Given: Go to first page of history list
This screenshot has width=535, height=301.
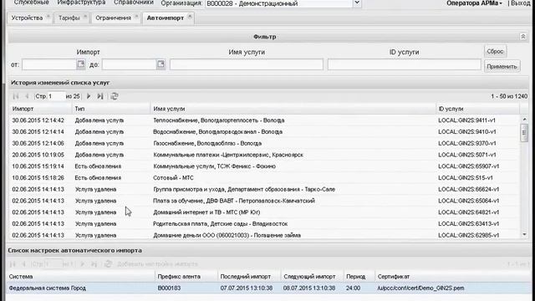Looking at the screenshot, I should point(15,96).
